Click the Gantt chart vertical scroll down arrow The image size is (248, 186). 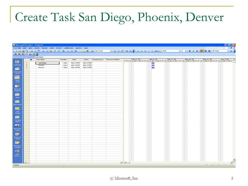pos(234,160)
